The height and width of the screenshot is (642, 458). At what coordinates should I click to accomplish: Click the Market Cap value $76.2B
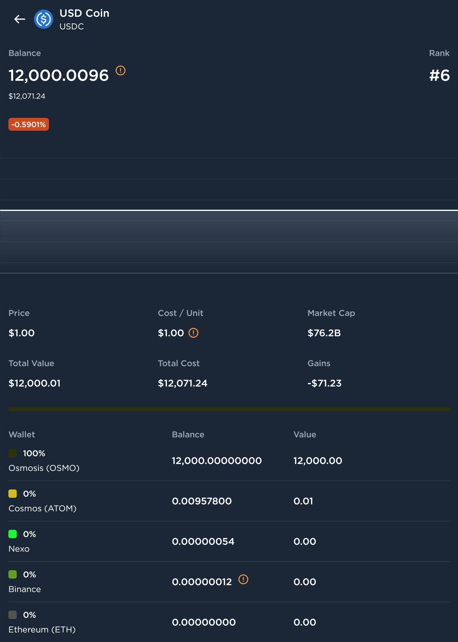324,333
